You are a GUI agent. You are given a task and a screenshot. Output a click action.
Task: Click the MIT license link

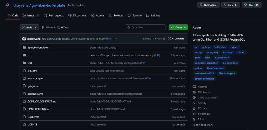(204, 92)
